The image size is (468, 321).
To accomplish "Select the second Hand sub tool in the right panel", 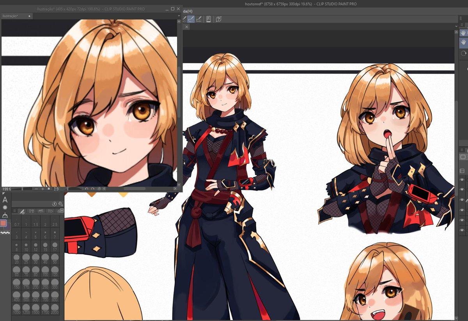I will click(463, 42).
